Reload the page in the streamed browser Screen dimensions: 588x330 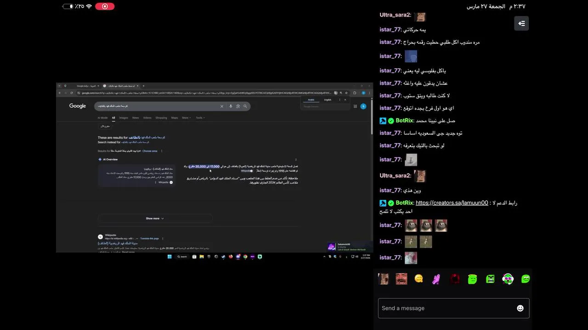(72, 93)
